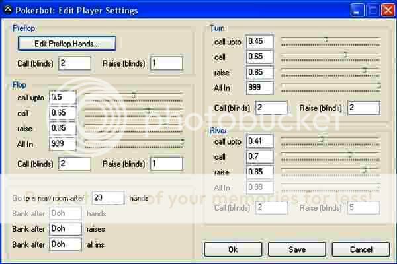Focus the Preflop Call (blinds) field

pos(74,63)
